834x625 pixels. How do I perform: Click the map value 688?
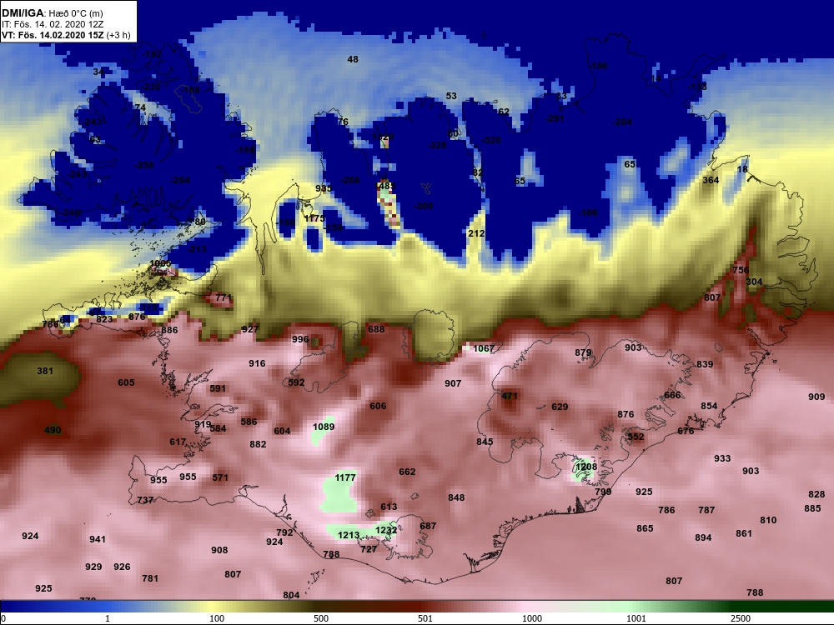click(376, 329)
